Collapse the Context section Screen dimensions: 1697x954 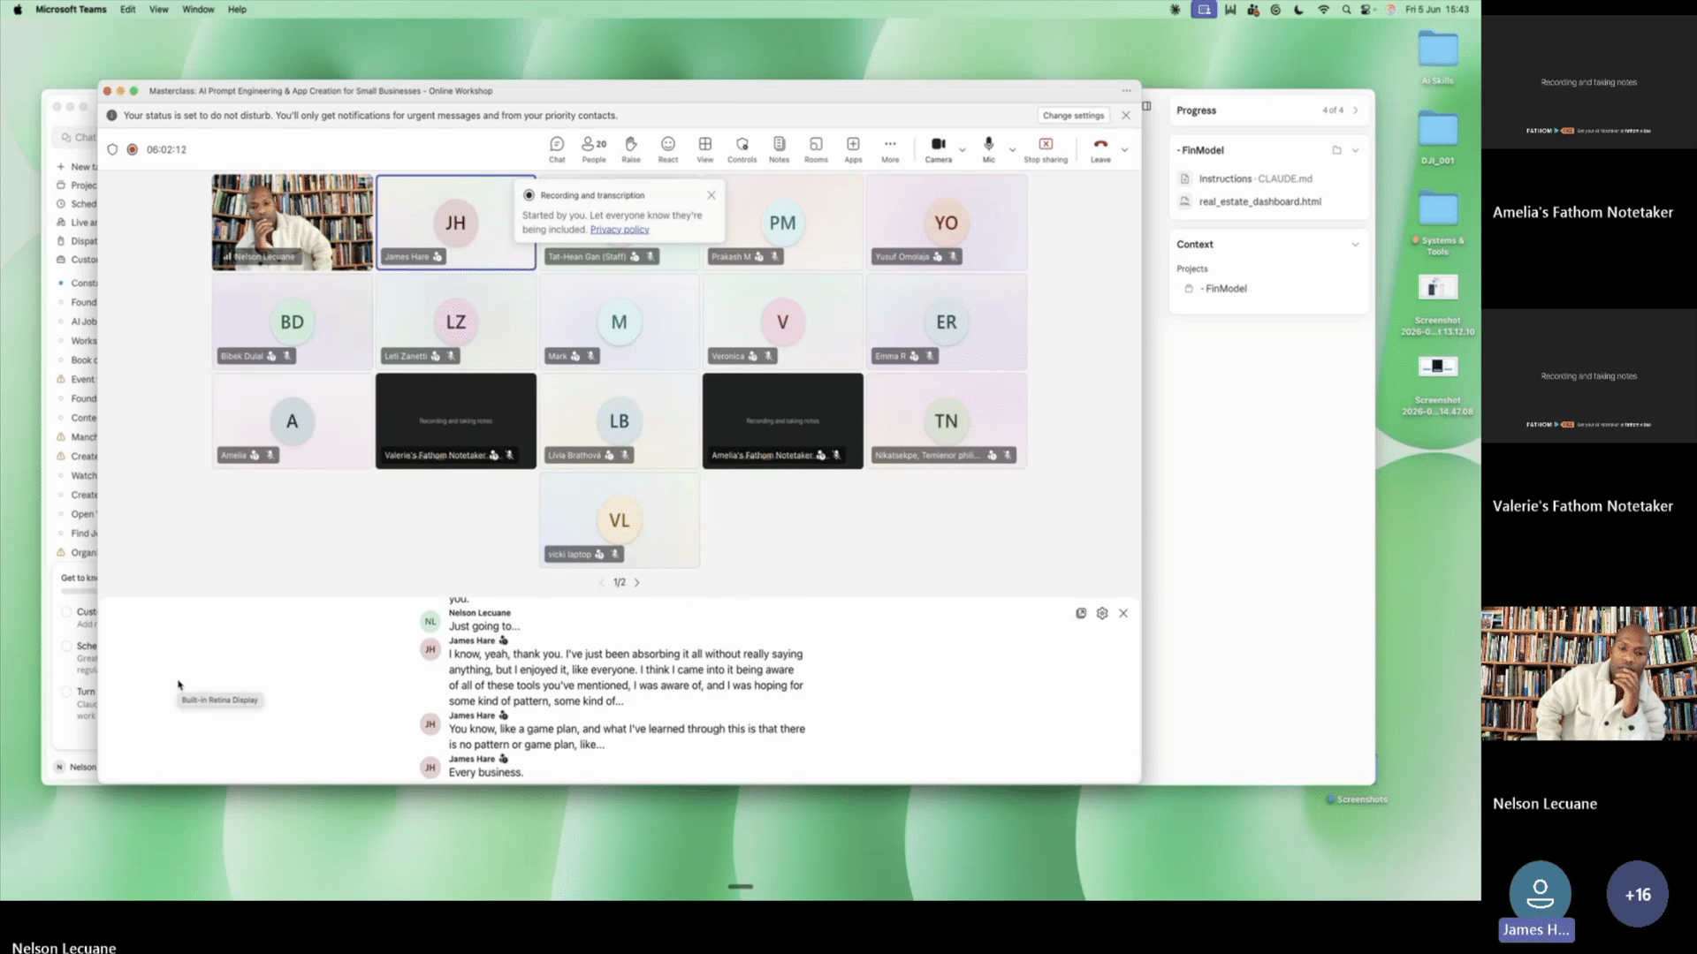click(x=1356, y=245)
